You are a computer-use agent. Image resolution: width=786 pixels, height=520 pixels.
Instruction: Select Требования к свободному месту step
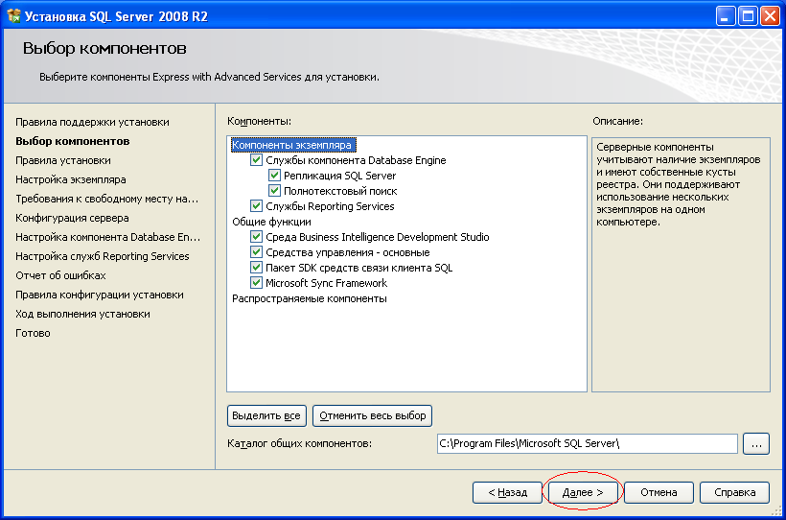107,199
